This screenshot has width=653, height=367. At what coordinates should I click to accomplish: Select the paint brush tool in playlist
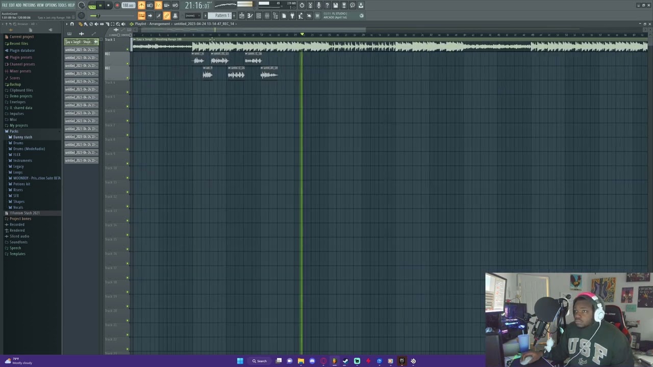click(85, 24)
